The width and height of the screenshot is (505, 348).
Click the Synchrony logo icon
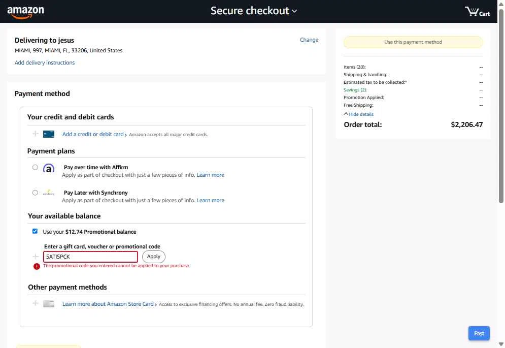tap(49, 193)
